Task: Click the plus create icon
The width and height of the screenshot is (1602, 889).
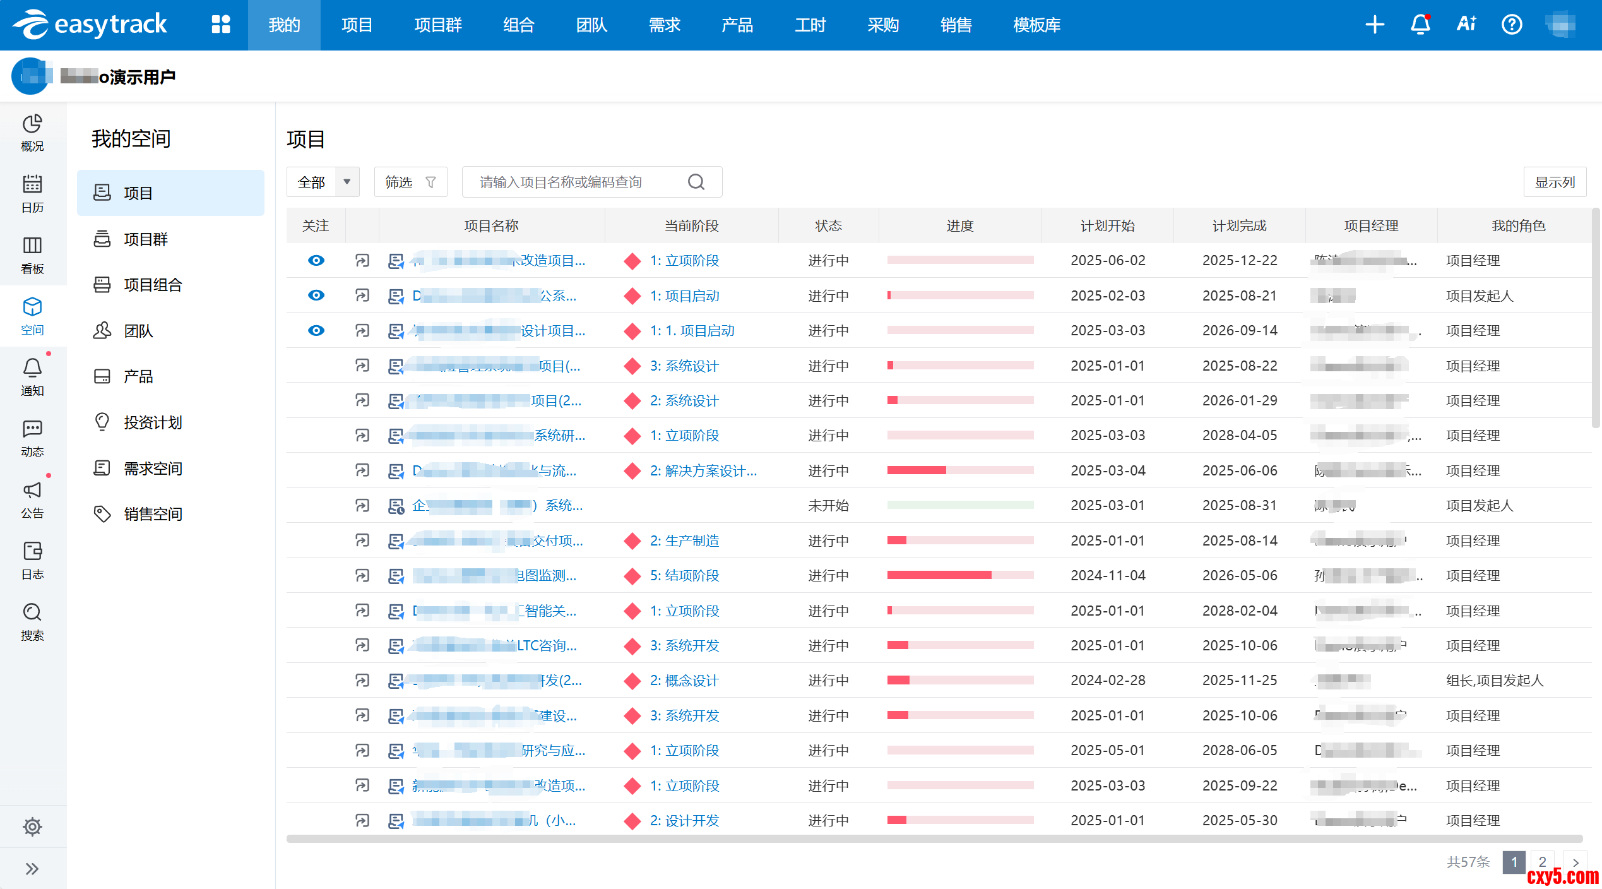Action: coord(1374,25)
